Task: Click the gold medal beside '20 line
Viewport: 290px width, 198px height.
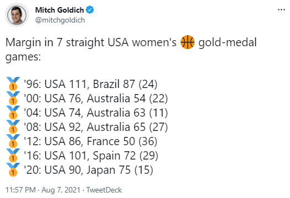Action: (x=13, y=169)
